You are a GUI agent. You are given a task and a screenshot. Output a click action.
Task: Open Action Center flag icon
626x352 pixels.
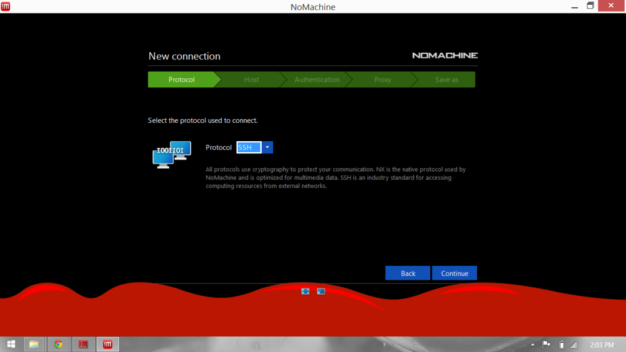(547, 345)
